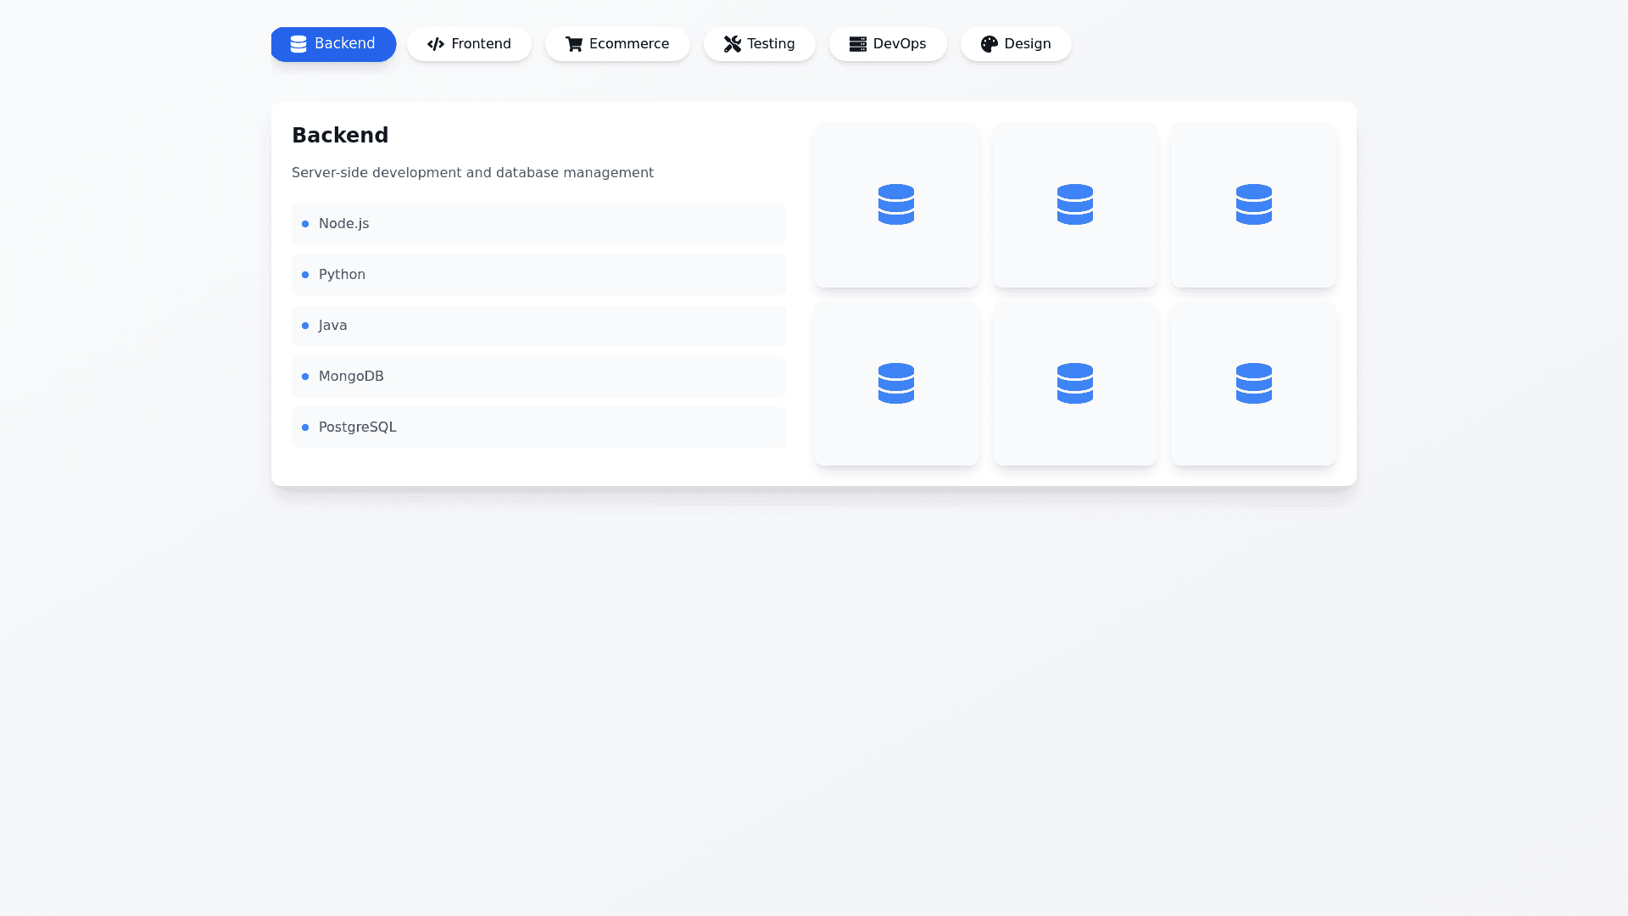Click the database icon in the top-right card
This screenshot has height=916, width=1628.
(1253, 204)
